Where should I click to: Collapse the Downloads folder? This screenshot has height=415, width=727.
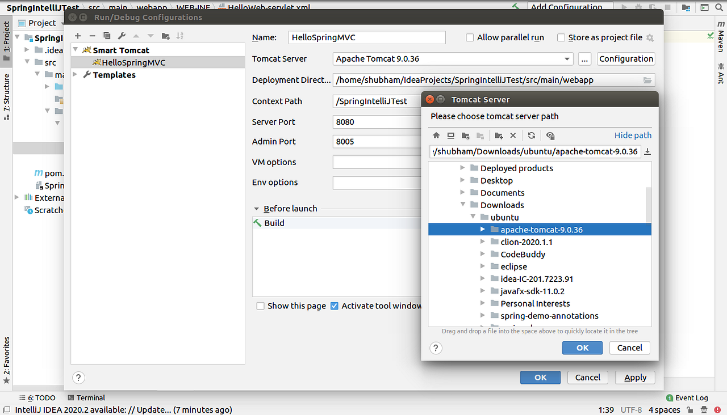pyautogui.click(x=462, y=205)
